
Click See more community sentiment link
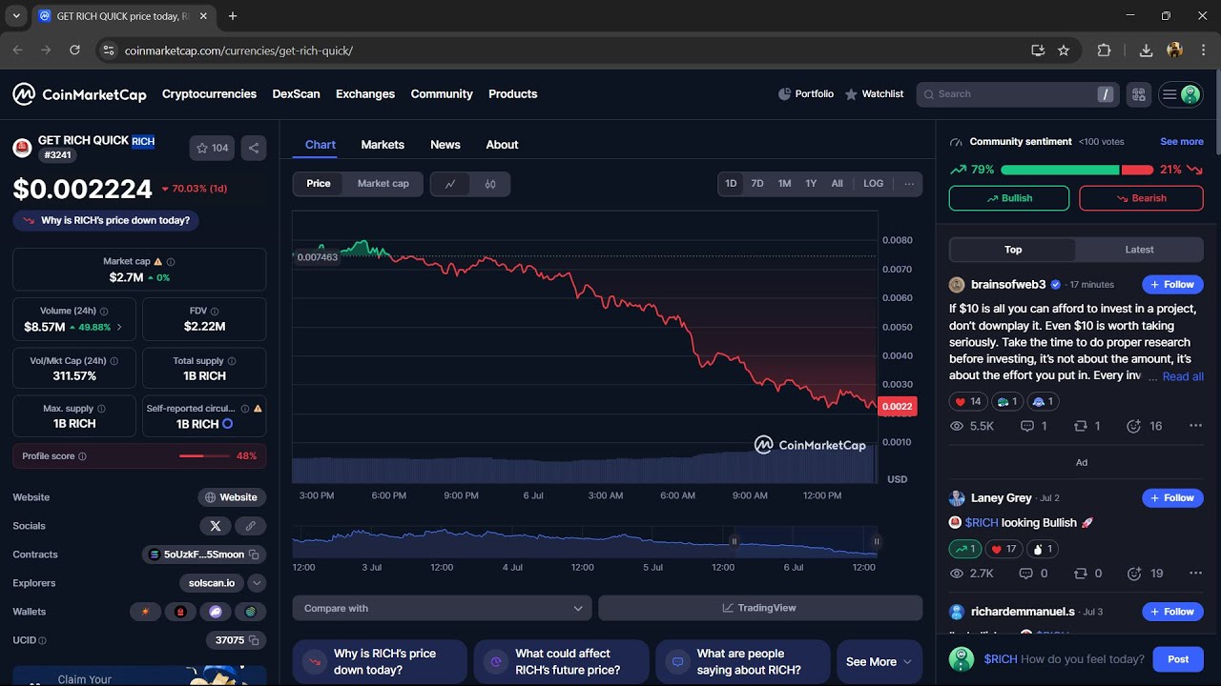tap(1182, 142)
